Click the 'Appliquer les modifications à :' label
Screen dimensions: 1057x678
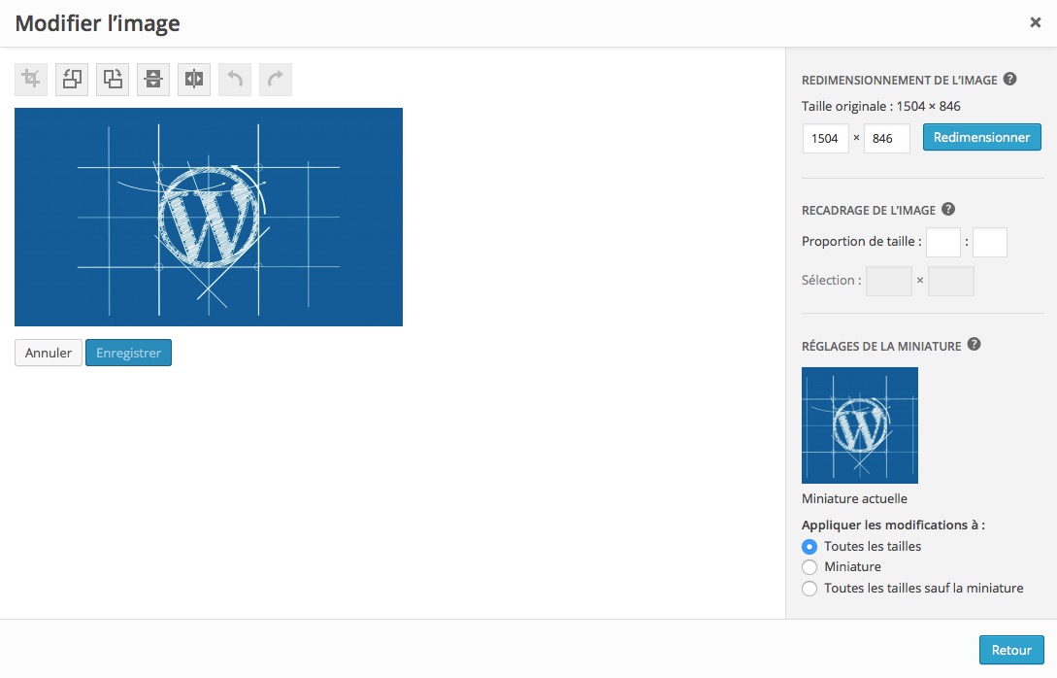(893, 525)
